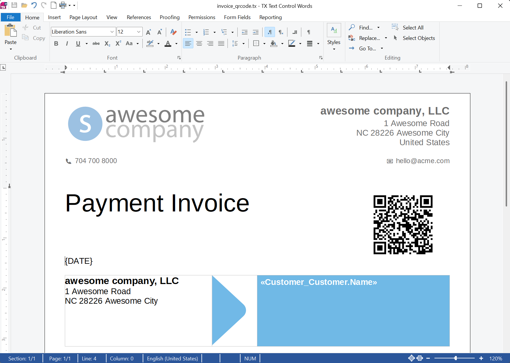This screenshot has width=510, height=363.
Task: Apply strikethrough formatting
Action: (x=96, y=43)
